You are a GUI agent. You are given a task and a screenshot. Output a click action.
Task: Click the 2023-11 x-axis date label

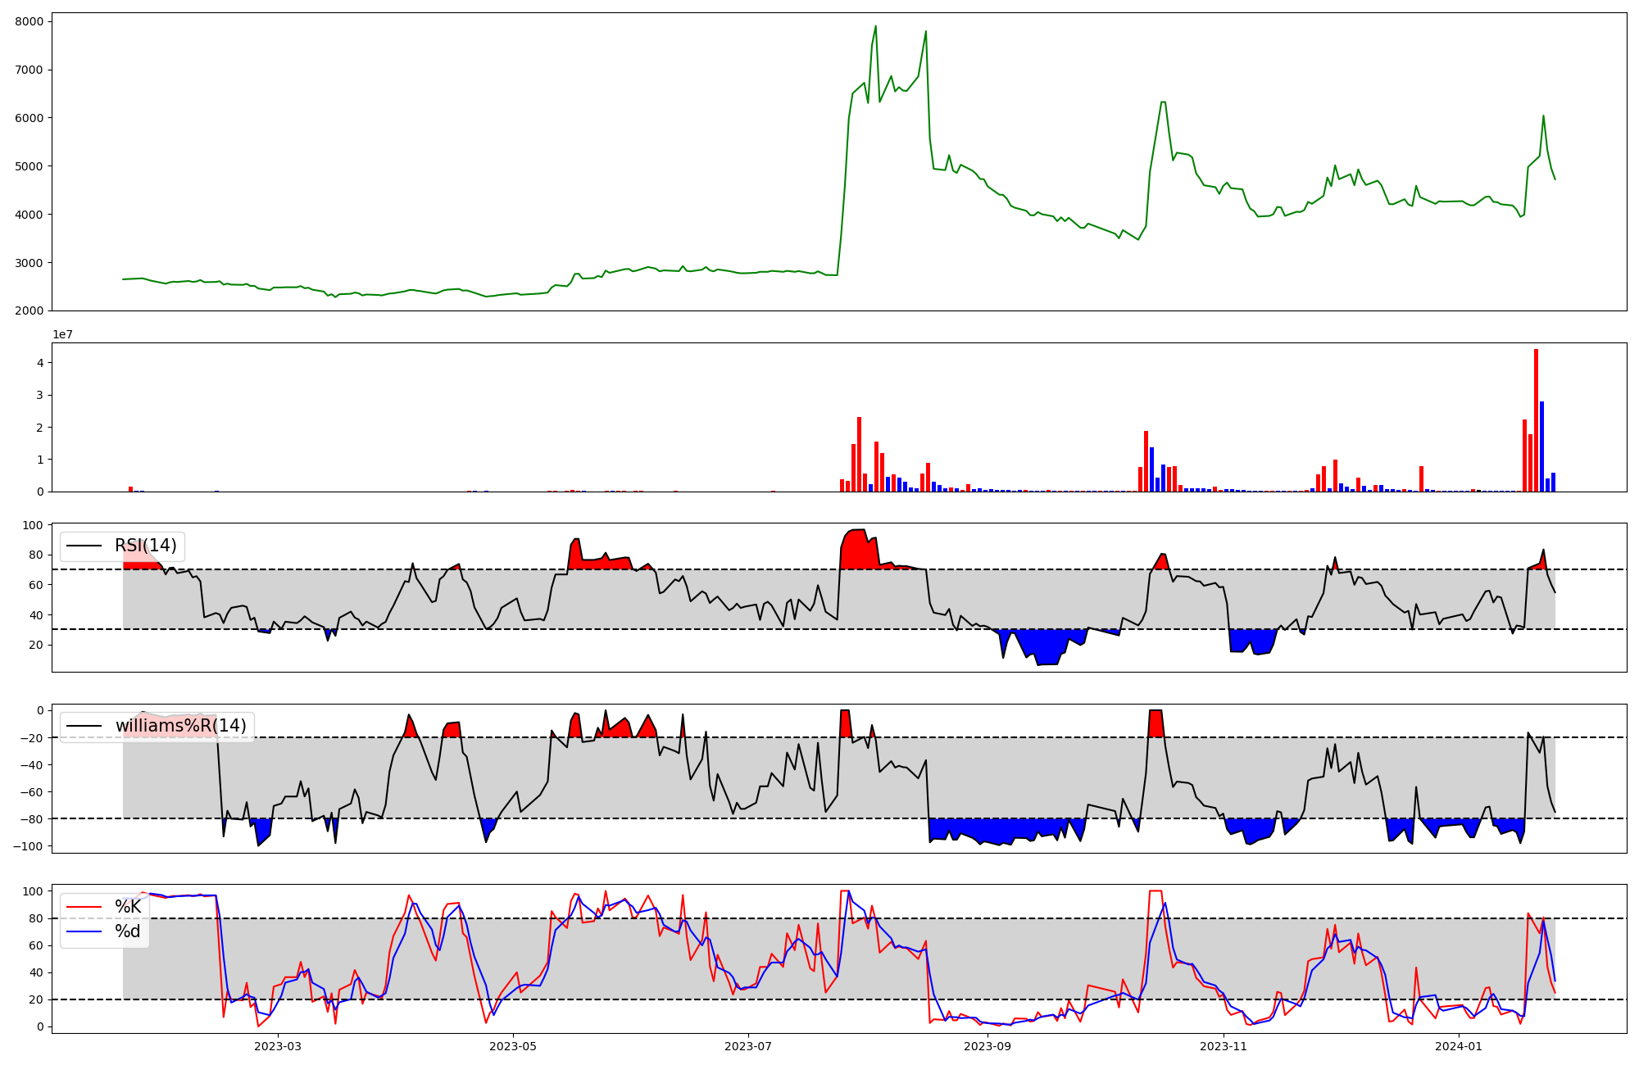tap(1224, 1046)
